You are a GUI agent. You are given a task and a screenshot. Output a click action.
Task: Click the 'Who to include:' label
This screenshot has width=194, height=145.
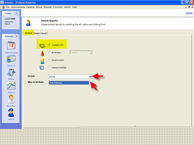point(36,82)
